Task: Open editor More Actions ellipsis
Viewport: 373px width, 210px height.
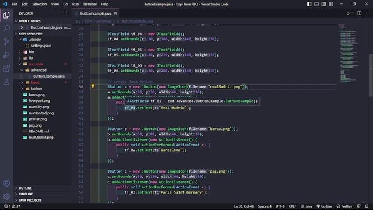Action: click(x=367, y=13)
